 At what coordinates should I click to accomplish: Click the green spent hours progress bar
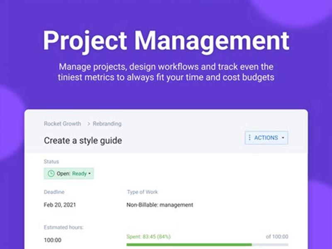point(189,245)
